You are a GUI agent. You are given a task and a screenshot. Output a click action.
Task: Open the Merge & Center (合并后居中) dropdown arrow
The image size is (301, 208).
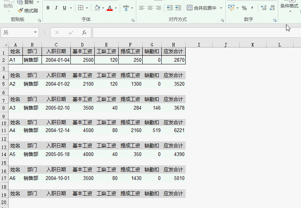[x=221, y=8]
